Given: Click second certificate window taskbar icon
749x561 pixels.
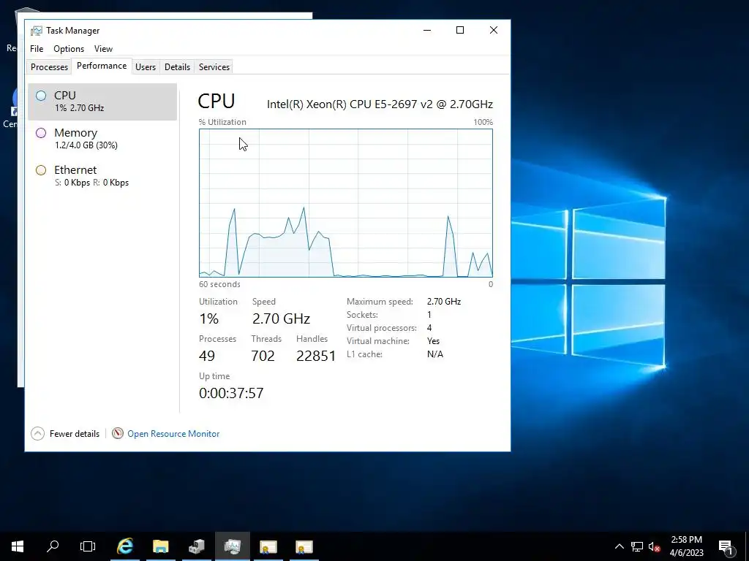Looking at the screenshot, I should (x=304, y=546).
